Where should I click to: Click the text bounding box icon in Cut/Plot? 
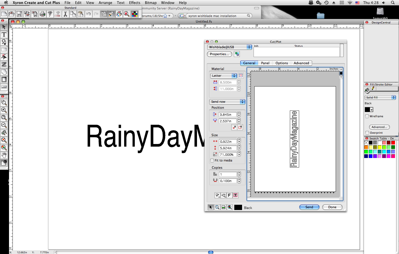pos(236,195)
